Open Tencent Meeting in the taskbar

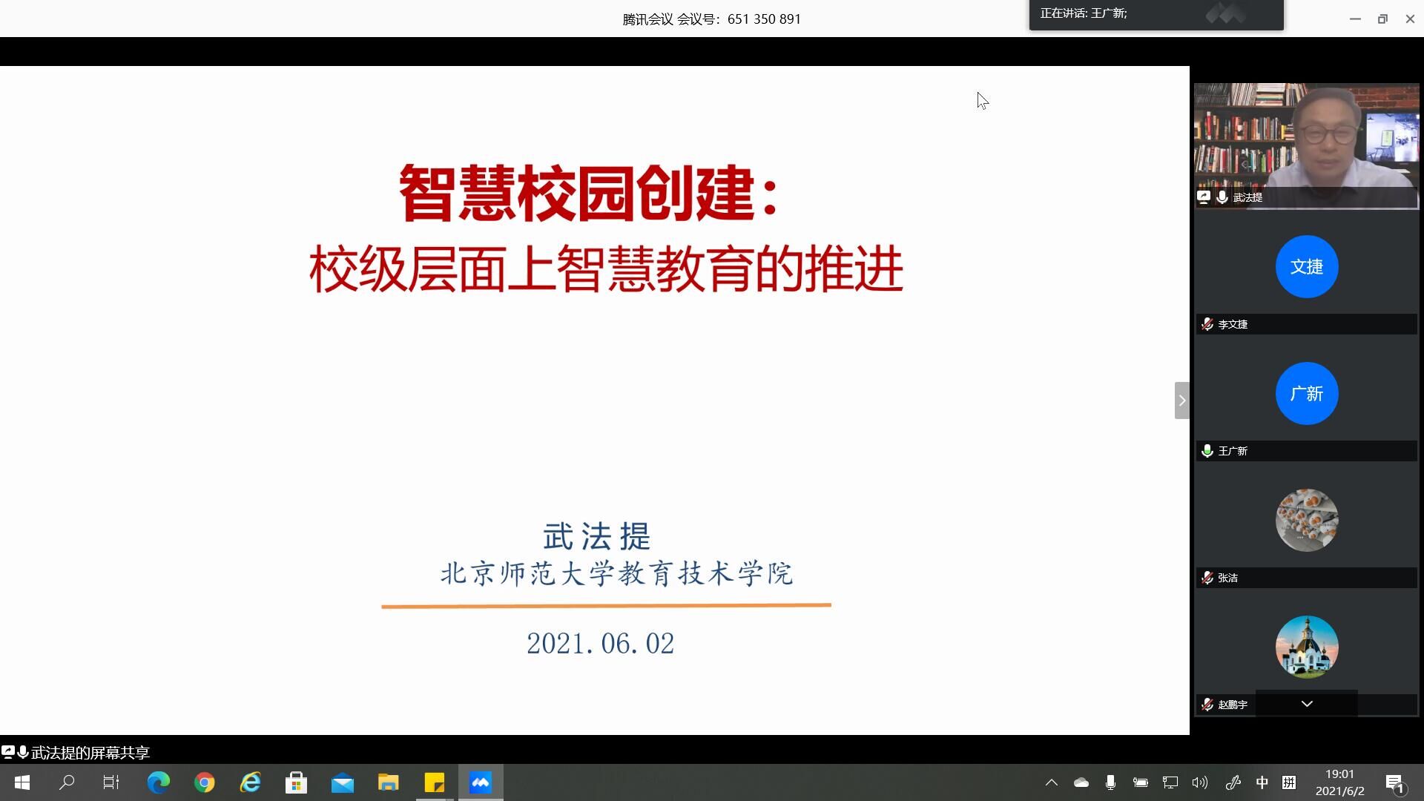click(481, 782)
